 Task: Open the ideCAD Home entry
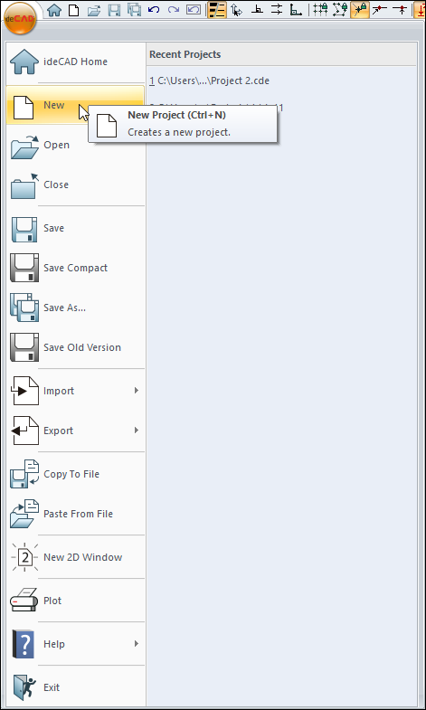tap(75, 62)
